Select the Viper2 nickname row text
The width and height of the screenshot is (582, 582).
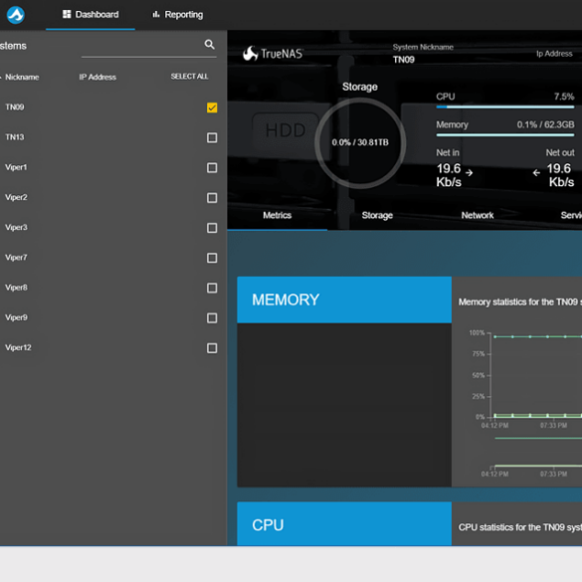(16, 197)
